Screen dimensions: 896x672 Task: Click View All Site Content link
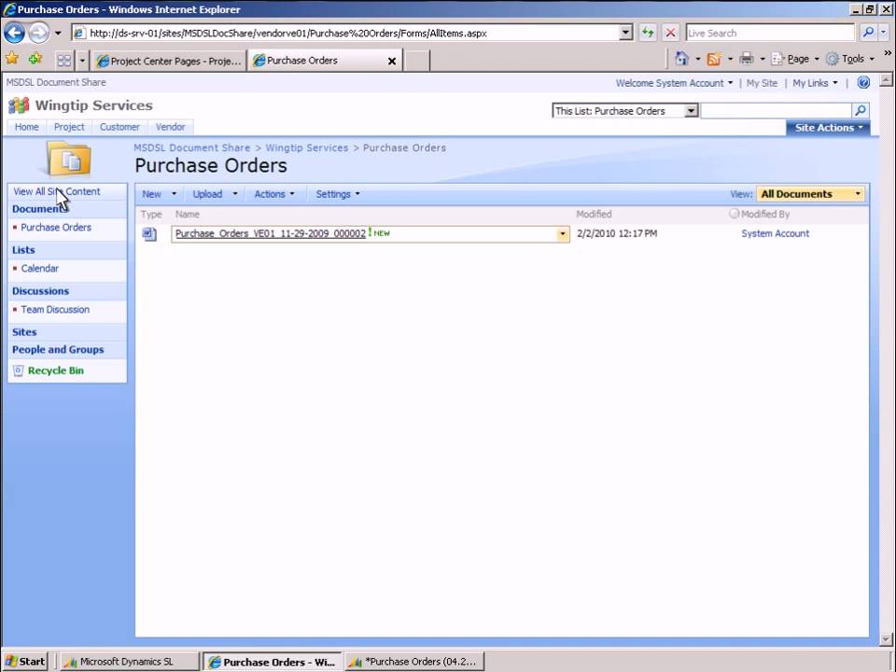pyautogui.click(x=57, y=192)
